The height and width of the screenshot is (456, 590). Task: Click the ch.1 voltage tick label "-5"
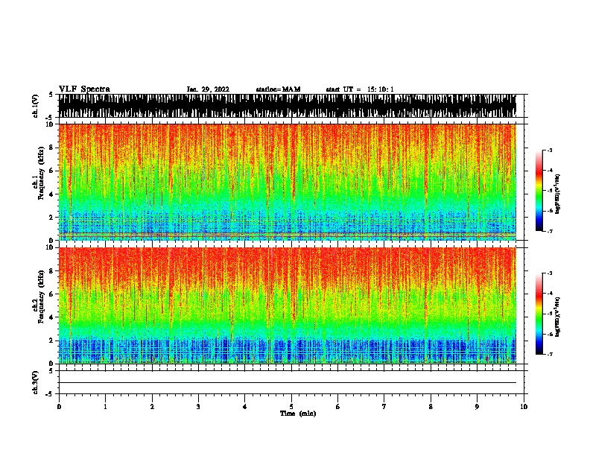(50, 118)
